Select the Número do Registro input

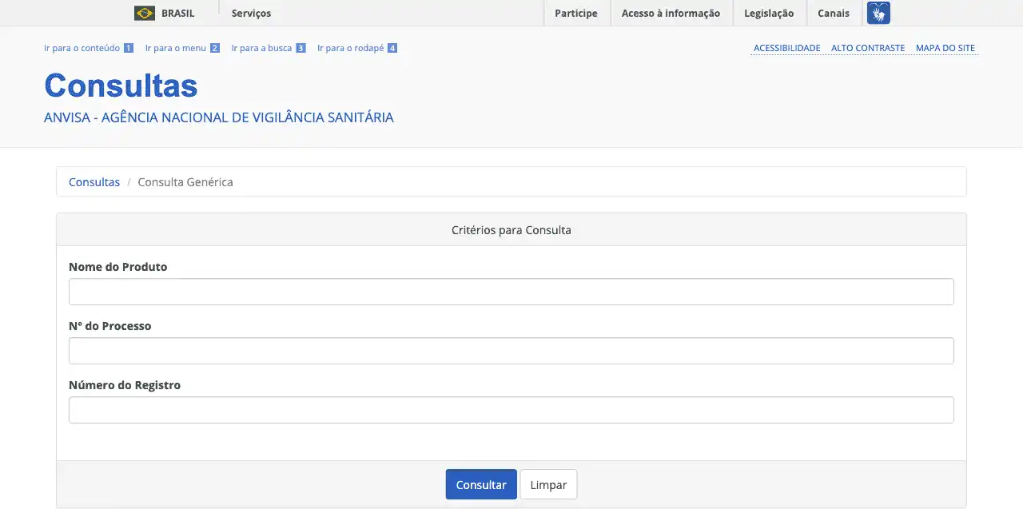[x=511, y=410]
